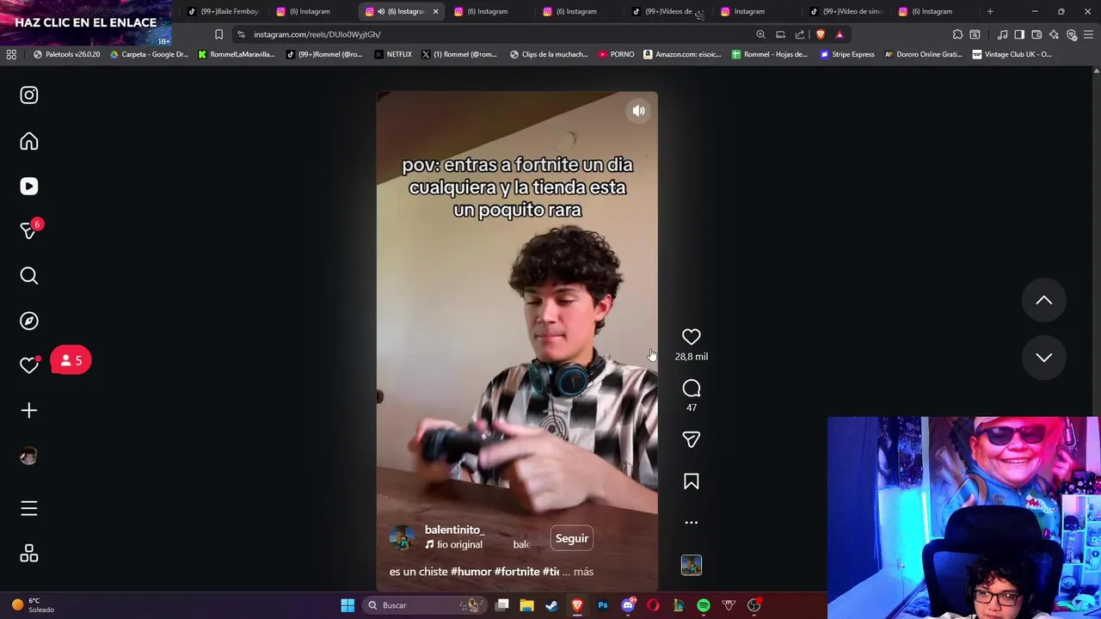This screenshot has height=619, width=1101.
Task: Open Notifications heart in sidebar
Action: click(29, 365)
